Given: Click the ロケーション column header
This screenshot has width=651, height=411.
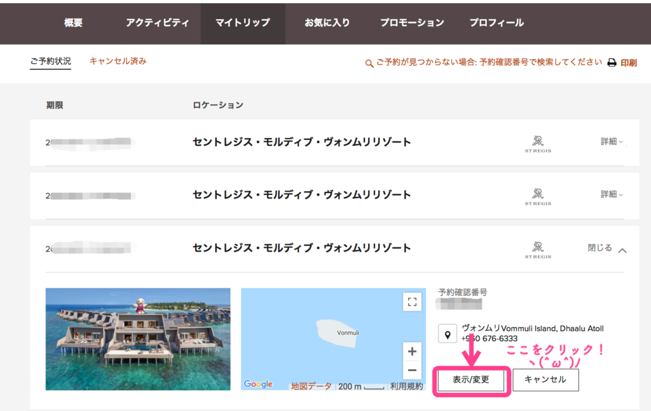Looking at the screenshot, I should click(x=218, y=105).
